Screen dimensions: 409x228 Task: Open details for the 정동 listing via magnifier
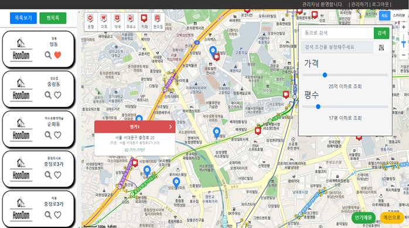point(48,55)
